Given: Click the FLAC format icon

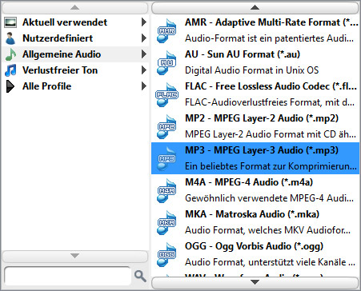Looking at the screenshot, I should 166,95.
